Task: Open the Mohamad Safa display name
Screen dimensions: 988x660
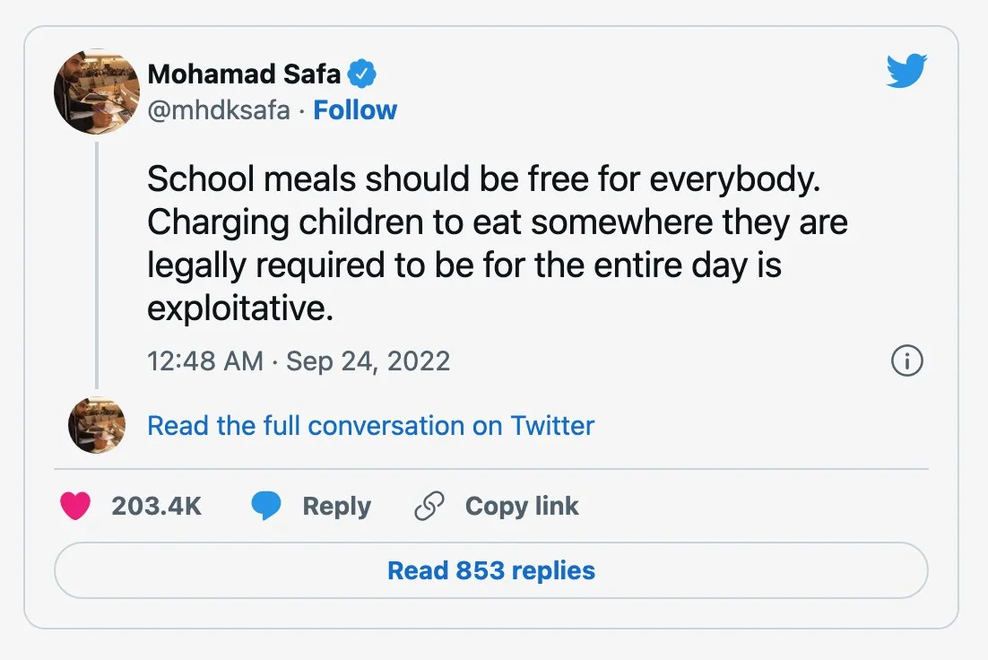Action: [244, 75]
